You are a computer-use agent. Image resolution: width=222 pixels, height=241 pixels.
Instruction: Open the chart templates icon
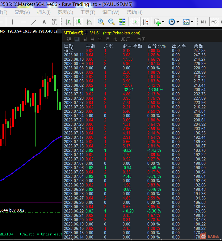pyautogui.click(x=186, y=22)
